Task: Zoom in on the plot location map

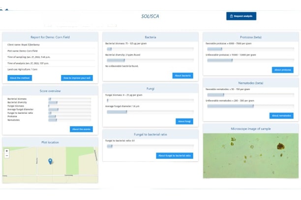Action: [7, 151]
